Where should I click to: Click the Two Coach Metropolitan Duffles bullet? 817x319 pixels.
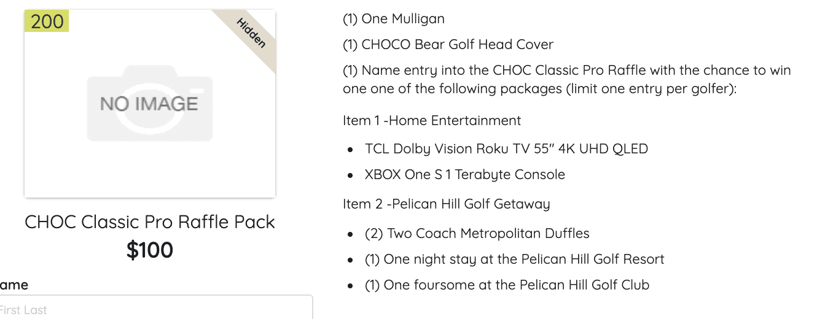(477, 234)
